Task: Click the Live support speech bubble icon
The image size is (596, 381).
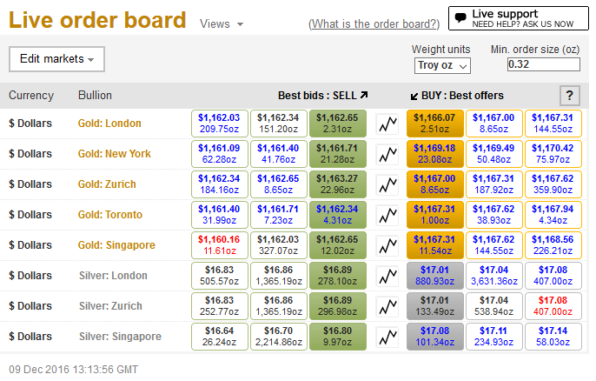Action: pos(460,17)
